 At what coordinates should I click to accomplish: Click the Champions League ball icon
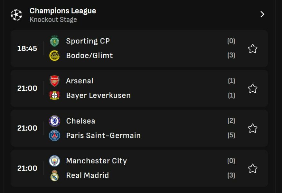click(x=16, y=15)
